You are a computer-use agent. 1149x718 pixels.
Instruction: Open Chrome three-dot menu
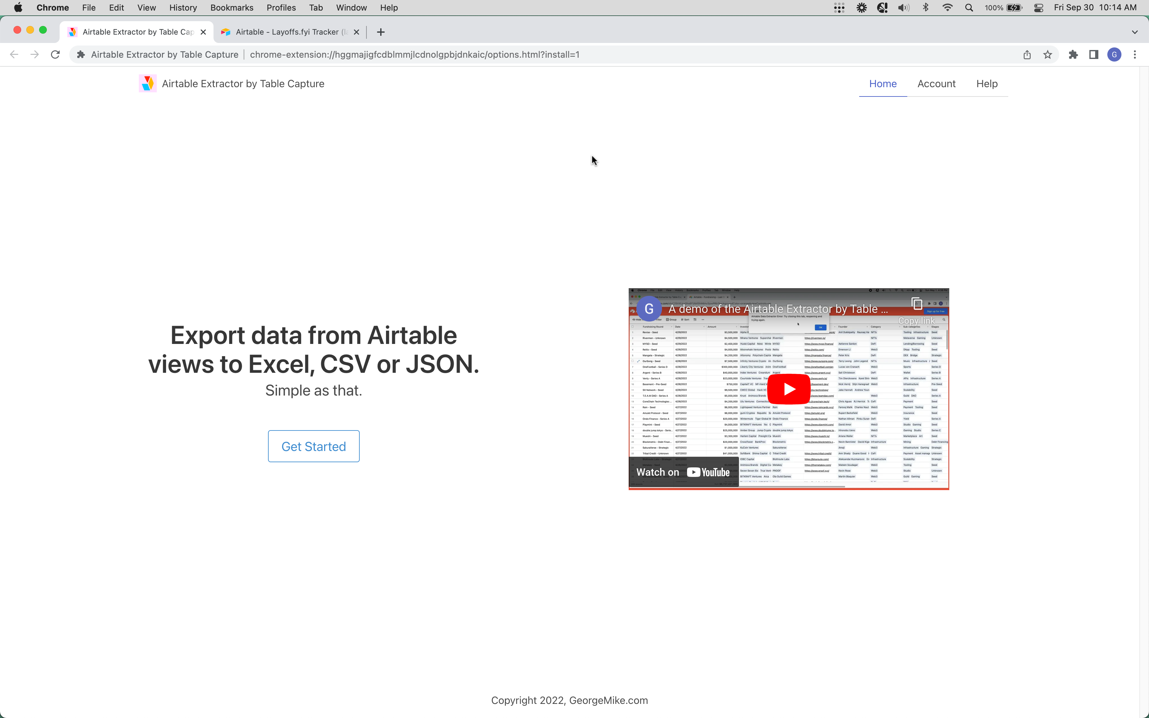(1135, 54)
